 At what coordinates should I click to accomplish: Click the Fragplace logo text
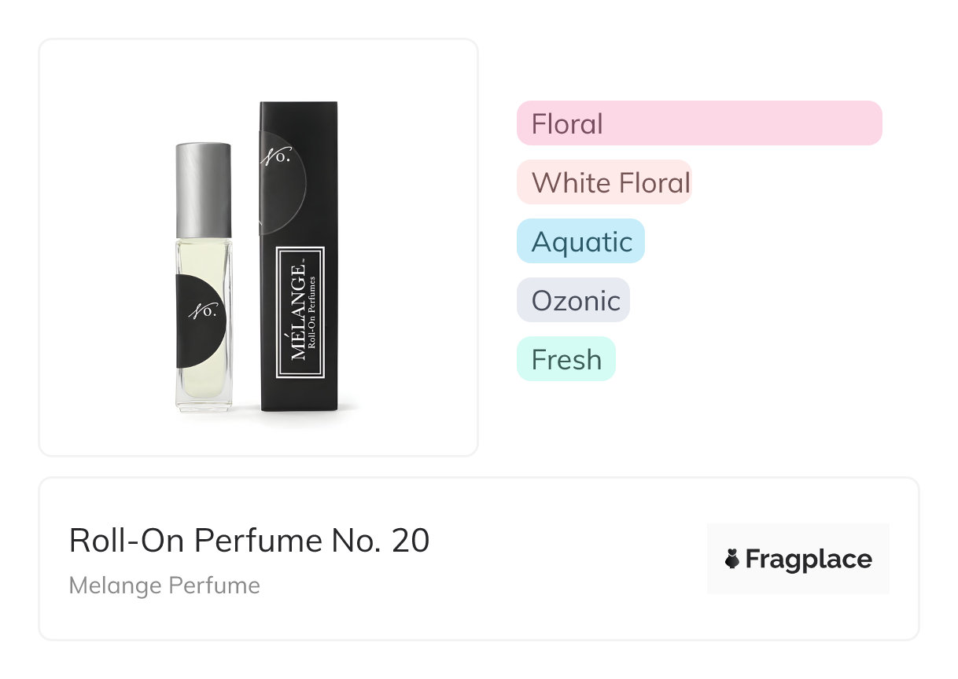809,559
